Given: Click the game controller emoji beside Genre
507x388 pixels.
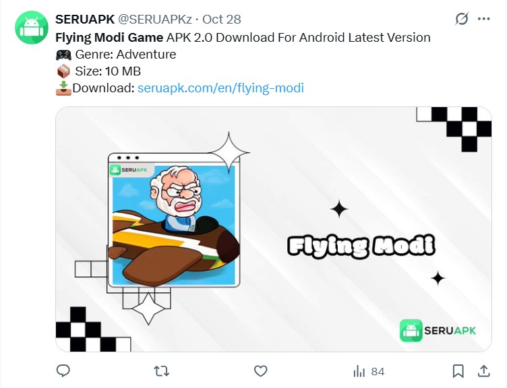Looking at the screenshot, I should click(63, 55).
